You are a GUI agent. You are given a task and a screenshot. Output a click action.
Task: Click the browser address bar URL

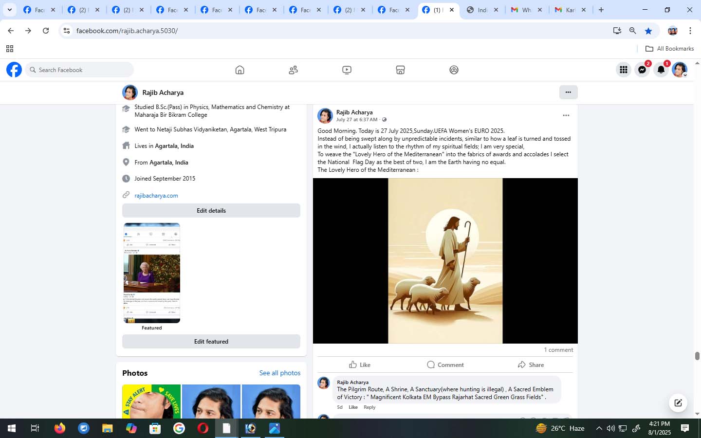coord(127,31)
